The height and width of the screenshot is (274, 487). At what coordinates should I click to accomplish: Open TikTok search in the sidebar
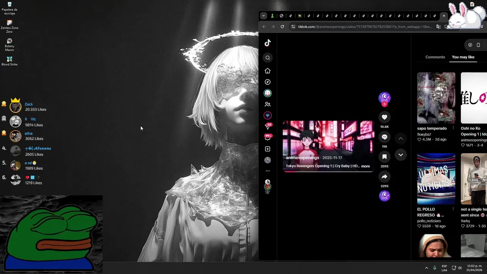click(x=267, y=58)
